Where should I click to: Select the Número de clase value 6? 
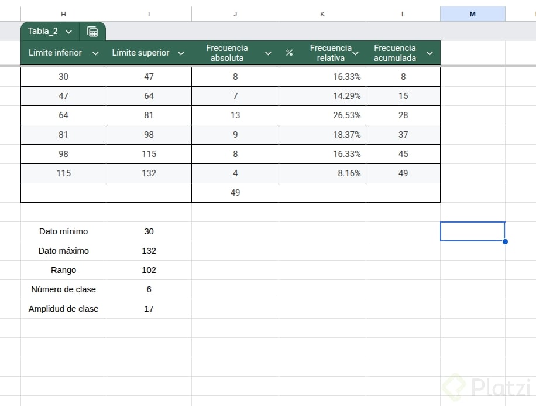[x=149, y=289]
